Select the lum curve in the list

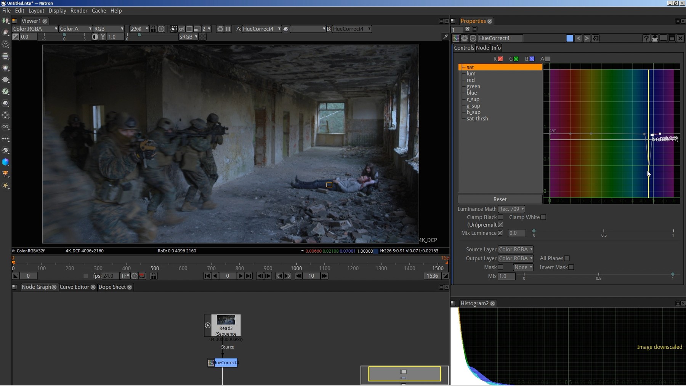(500, 74)
